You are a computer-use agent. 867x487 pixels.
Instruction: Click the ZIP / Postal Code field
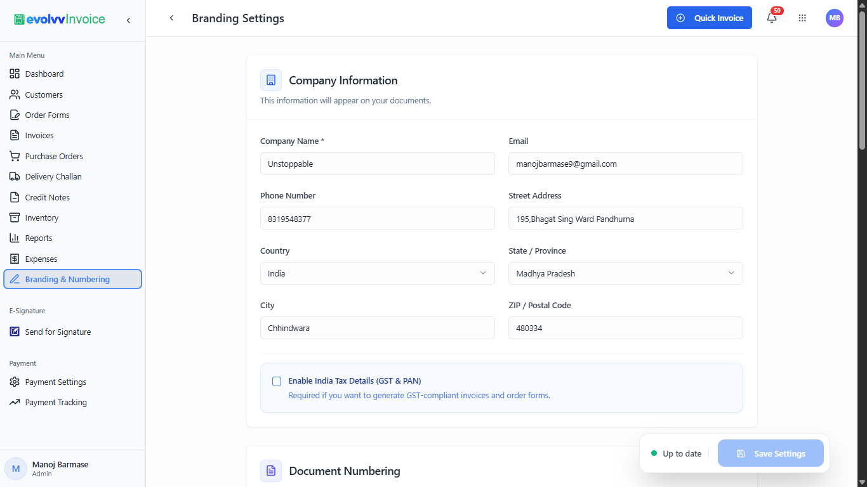625,328
